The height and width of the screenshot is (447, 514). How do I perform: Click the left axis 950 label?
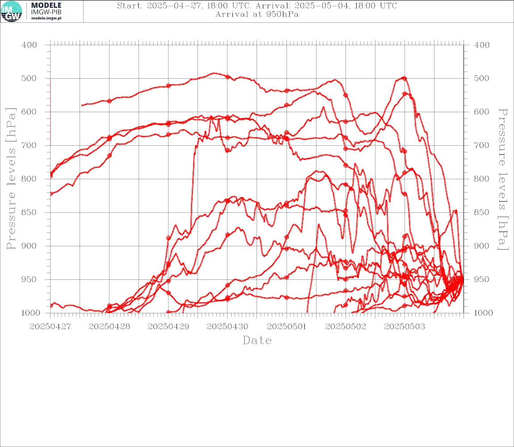29,279
